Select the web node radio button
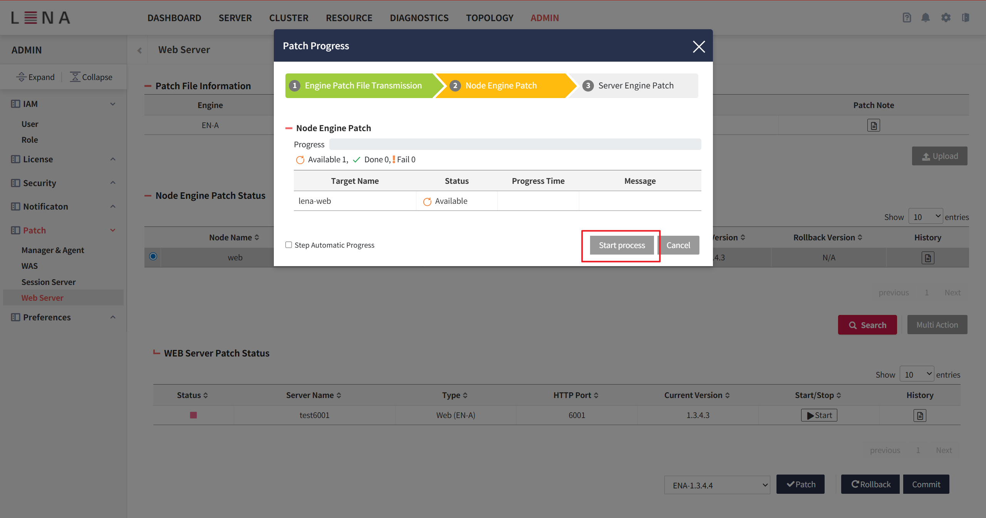 (x=153, y=257)
